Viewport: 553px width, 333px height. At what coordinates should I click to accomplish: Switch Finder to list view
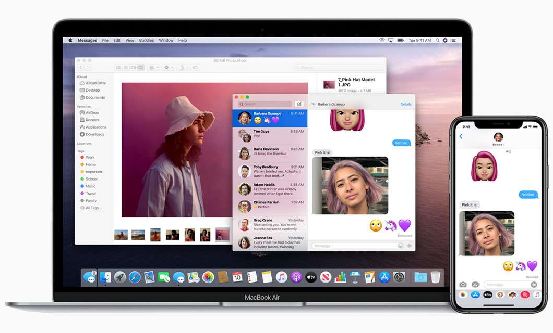coord(126,67)
